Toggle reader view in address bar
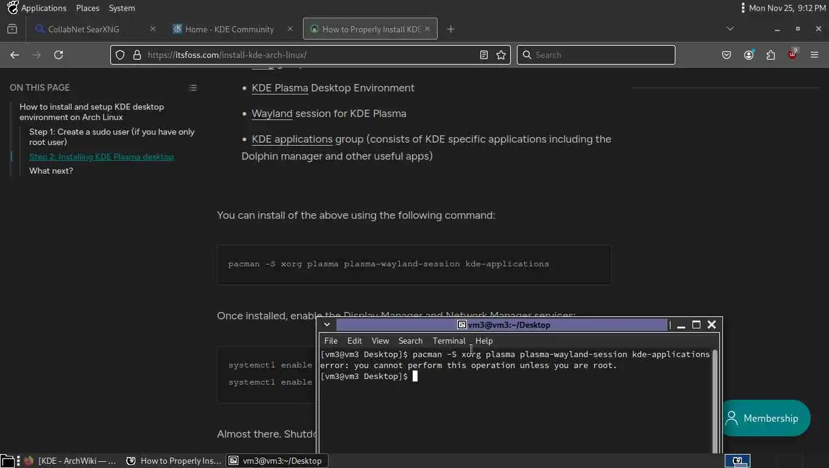829x468 pixels. pyautogui.click(x=483, y=55)
